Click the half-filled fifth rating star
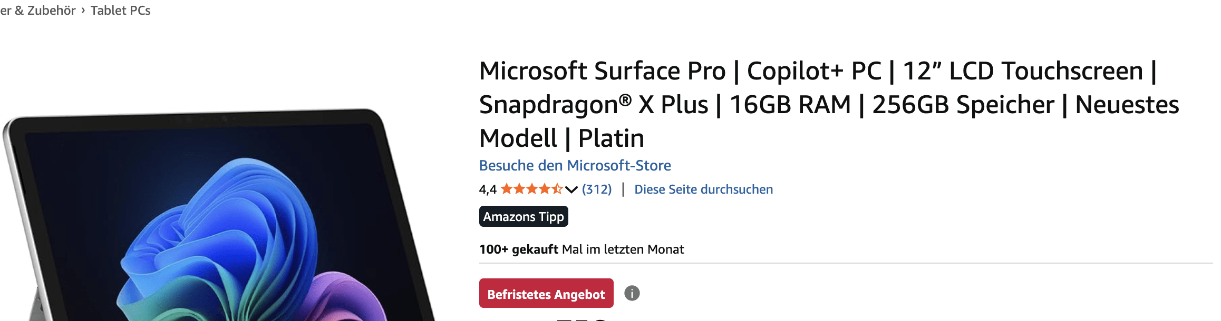The image size is (1221, 321). [x=557, y=189]
